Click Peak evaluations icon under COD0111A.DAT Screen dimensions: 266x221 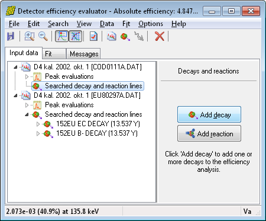[37, 76]
